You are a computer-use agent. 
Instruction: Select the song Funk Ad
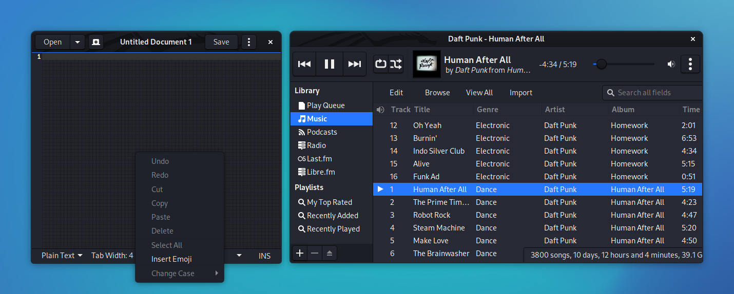point(537,177)
